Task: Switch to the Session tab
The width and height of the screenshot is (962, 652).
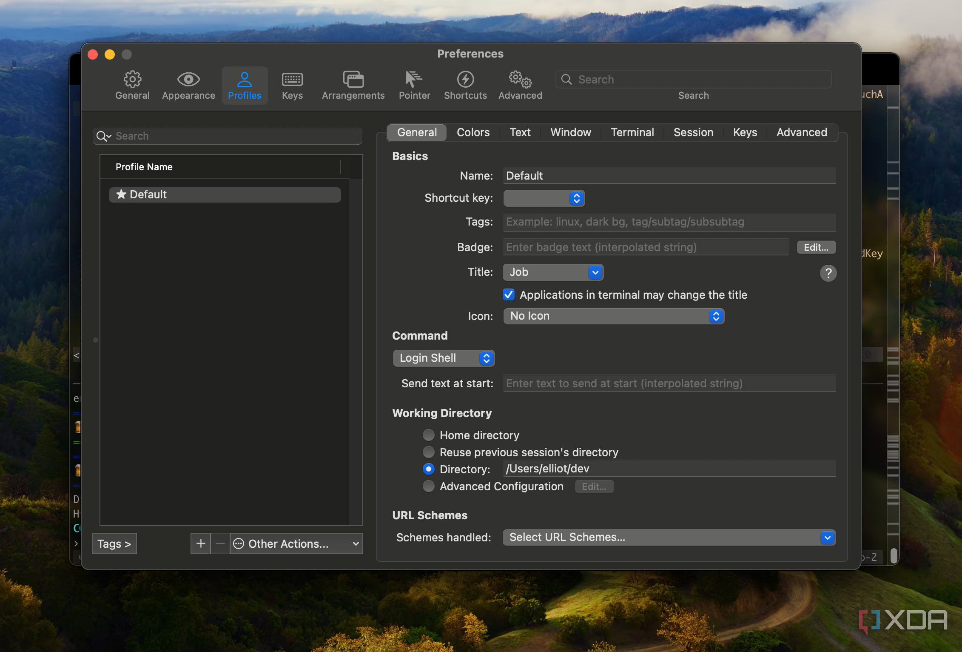Action: [x=693, y=132]
